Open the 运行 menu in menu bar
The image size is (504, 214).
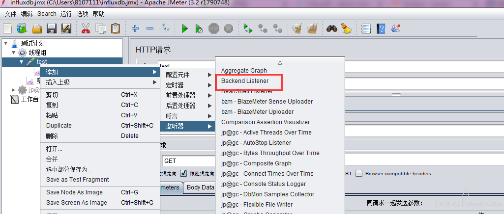coord(66,14)
